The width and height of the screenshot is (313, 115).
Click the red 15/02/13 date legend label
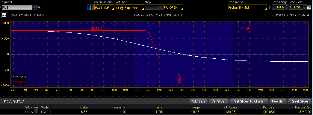pos(19,82)
